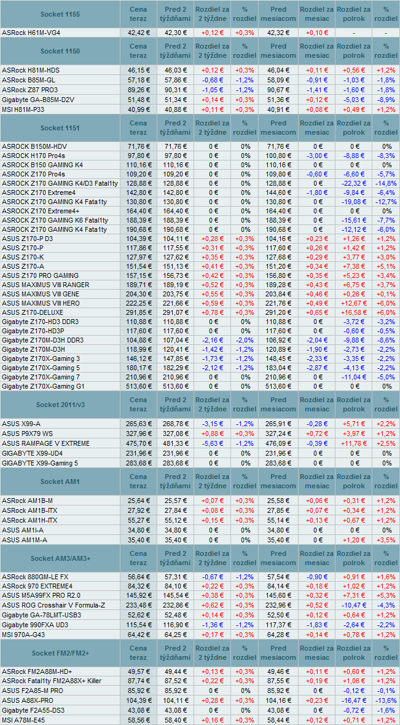
Task: Click the 42,42 € current price cell
Action: (x=138, y=33)
